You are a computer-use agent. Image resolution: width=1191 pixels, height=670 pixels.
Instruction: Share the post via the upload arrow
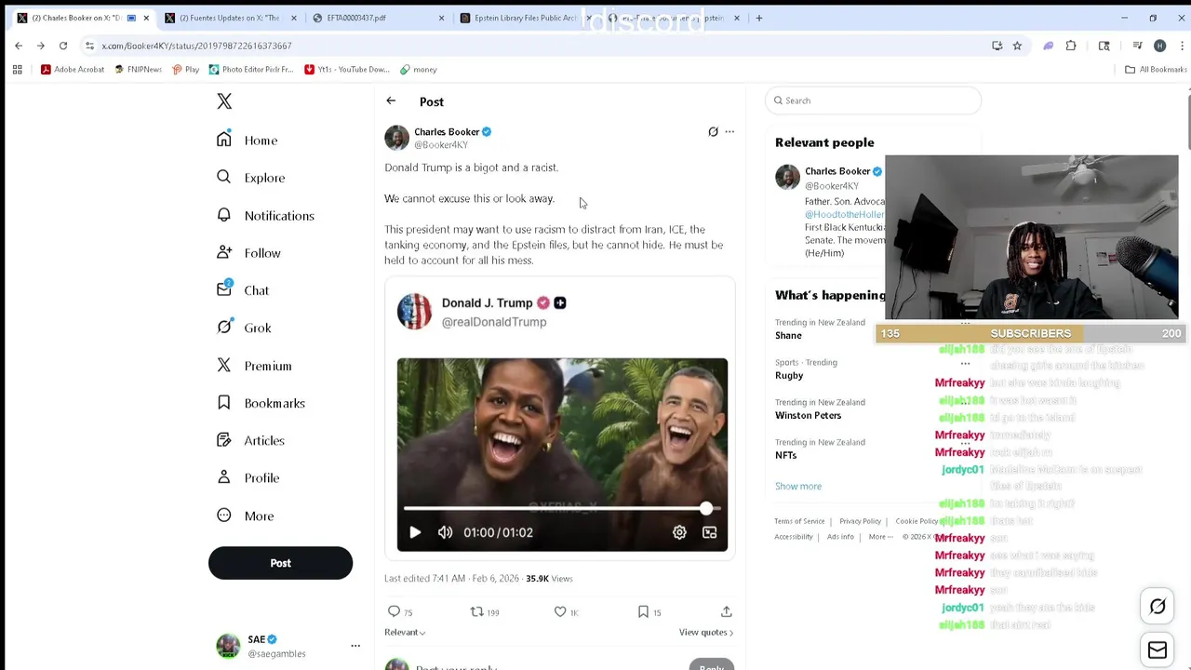click(726, 611)
